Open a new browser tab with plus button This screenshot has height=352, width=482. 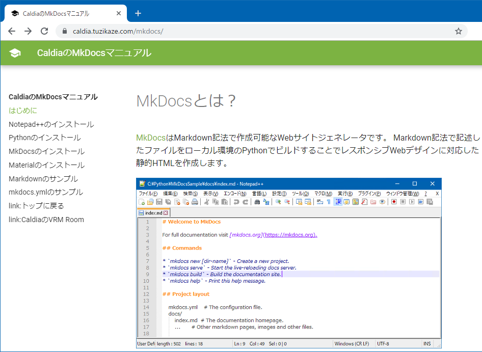tap(138, 13)
